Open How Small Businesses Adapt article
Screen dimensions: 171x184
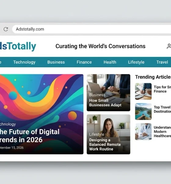[105, 103]
